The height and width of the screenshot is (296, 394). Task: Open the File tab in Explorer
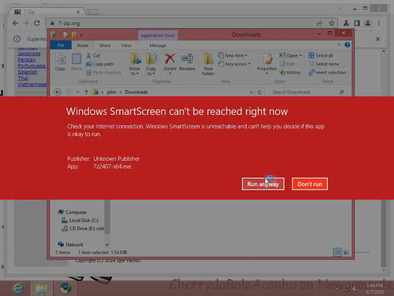61,45
